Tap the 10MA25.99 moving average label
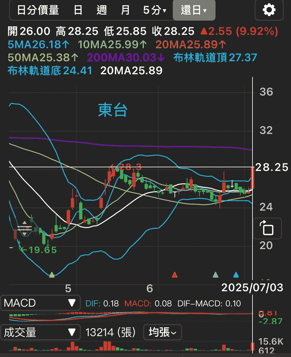This screenshot has width=291, height=357. click(x=112, y=44)
